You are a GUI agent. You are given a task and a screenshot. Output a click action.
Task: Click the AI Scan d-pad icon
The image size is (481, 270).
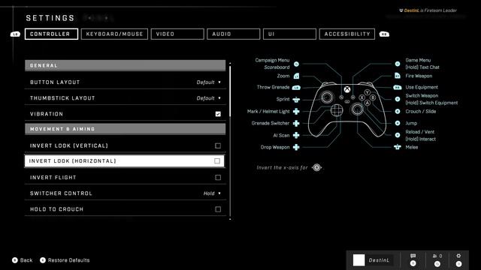(x=296, y=135)
